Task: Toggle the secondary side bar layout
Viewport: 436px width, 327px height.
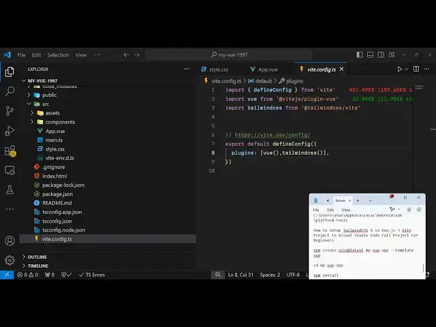Action: [381, 54]
